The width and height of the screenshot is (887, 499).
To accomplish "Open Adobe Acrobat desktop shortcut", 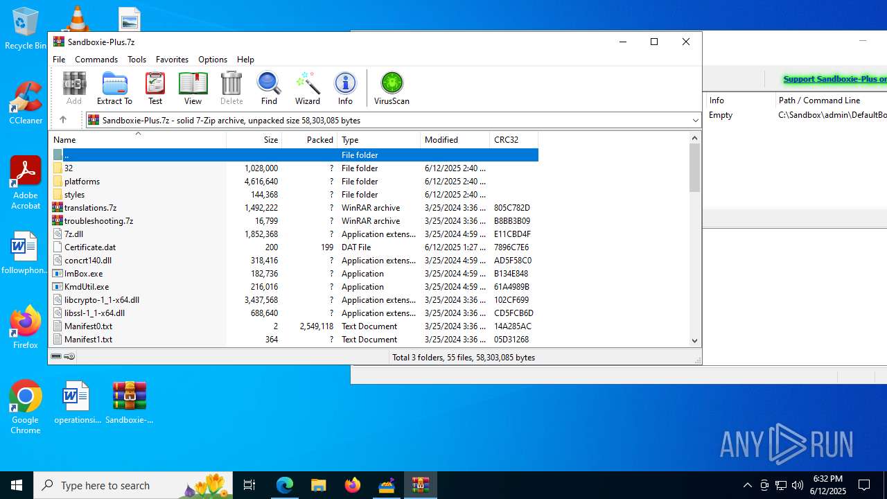I will click(x=26, y=183).
